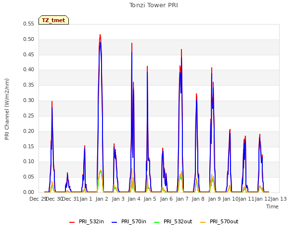Toggle PRI_532in series in legend
Screen dimensions: 308x231
click(87, 222)
